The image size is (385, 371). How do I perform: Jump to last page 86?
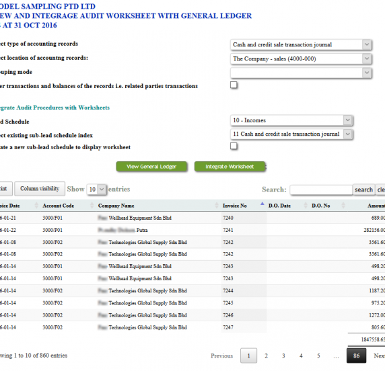[356, 356]
